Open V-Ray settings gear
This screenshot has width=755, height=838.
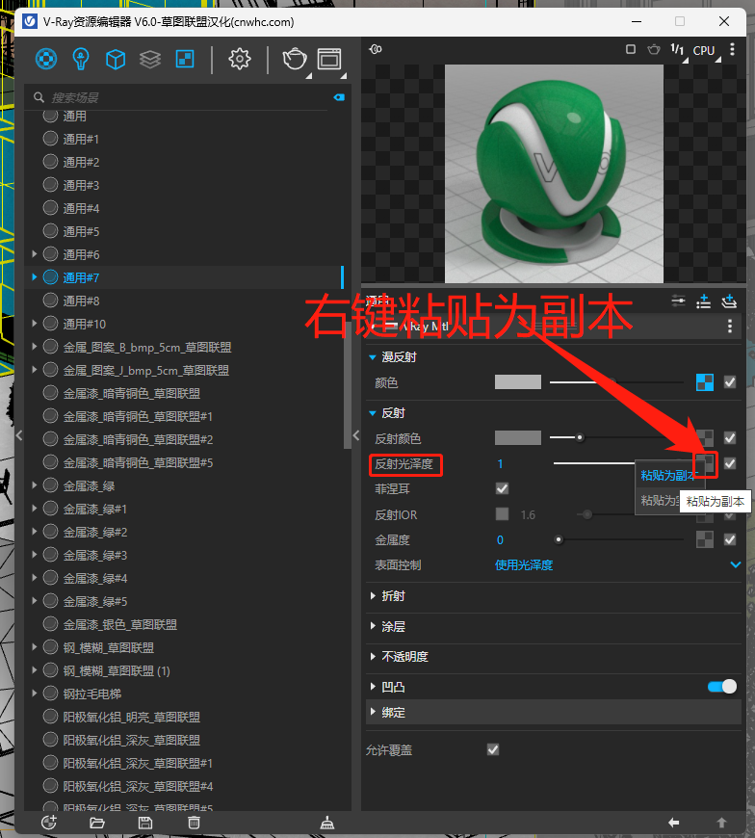(x=240, y=59)
